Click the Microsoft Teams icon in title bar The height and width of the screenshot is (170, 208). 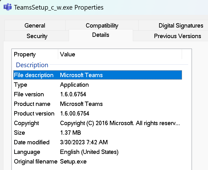(x=7, y=7)
